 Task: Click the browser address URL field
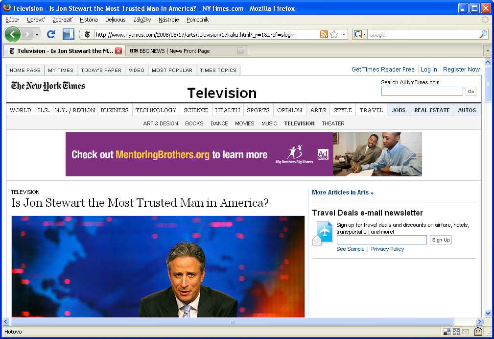tap(206, 34)
